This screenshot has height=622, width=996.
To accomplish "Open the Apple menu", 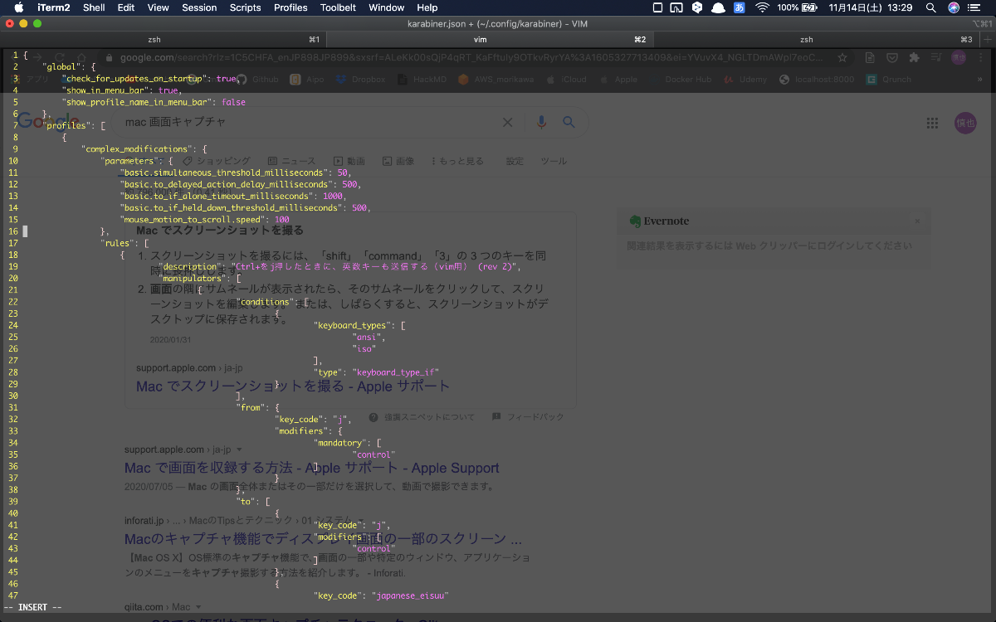I will [x=19, y=7].
